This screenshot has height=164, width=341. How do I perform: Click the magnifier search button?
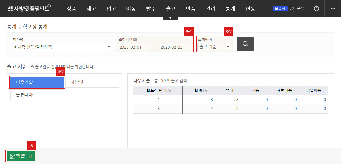tap(245, 44)
